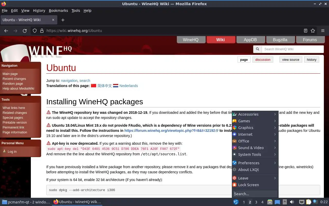Open the Nederlands translation link
Screen dimensions: 329x206
point(129,86)
